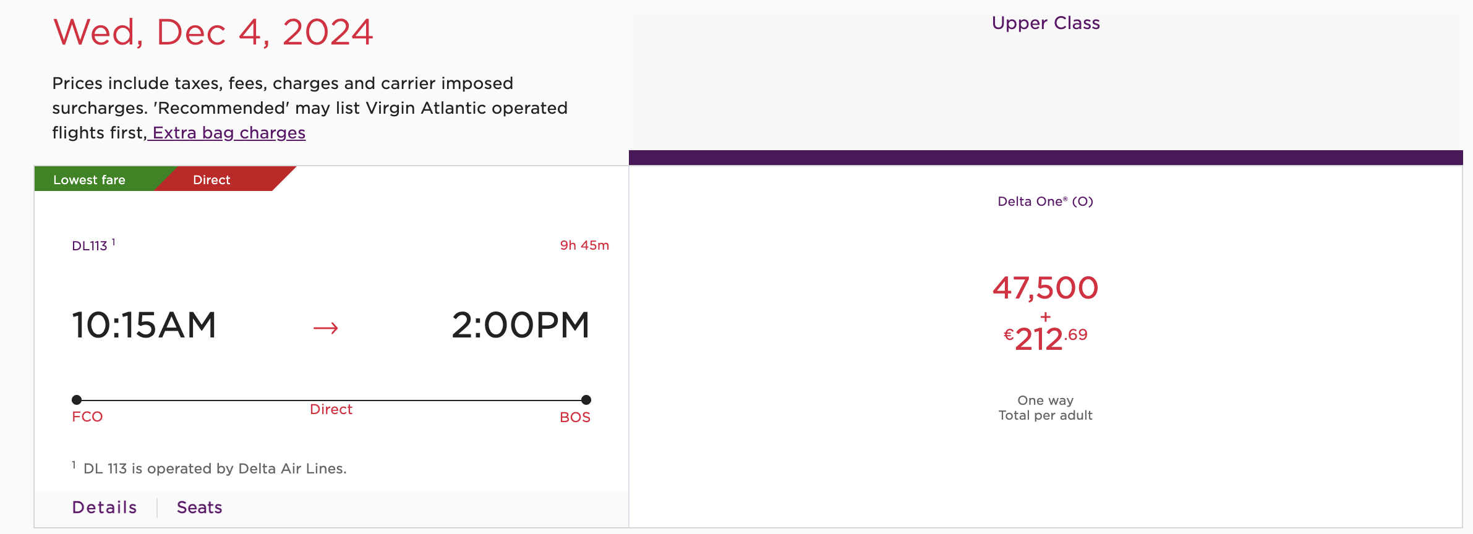This screenshot has height=534, width=1473.
Task: Open the Extra bag charges link
Action: click(229, 133)
